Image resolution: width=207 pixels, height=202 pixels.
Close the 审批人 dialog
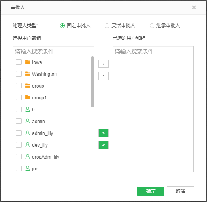194,7
